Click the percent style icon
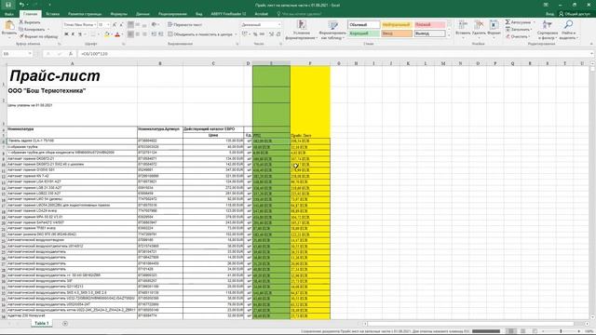596x335 pixels. point(255,34)
